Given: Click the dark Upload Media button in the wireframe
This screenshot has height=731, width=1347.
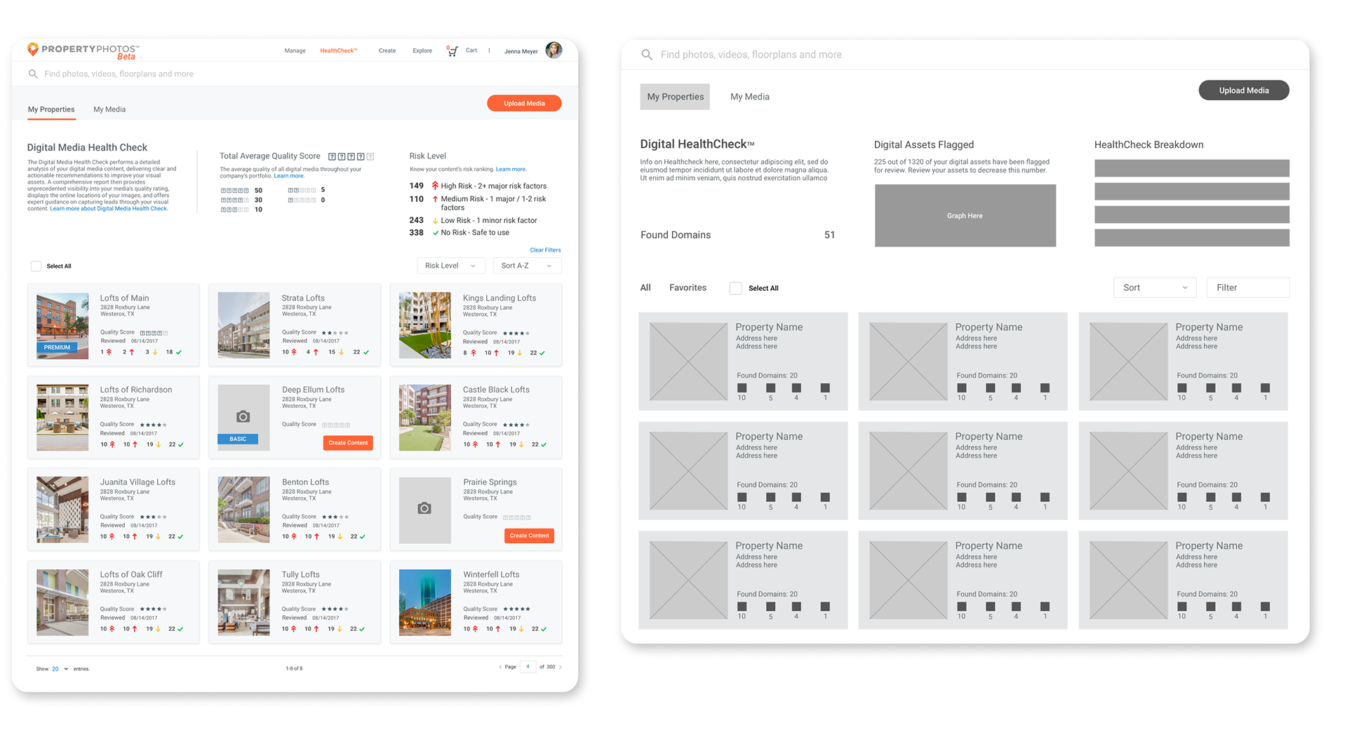Looking at the screenshot, I should click(1244, 90).
